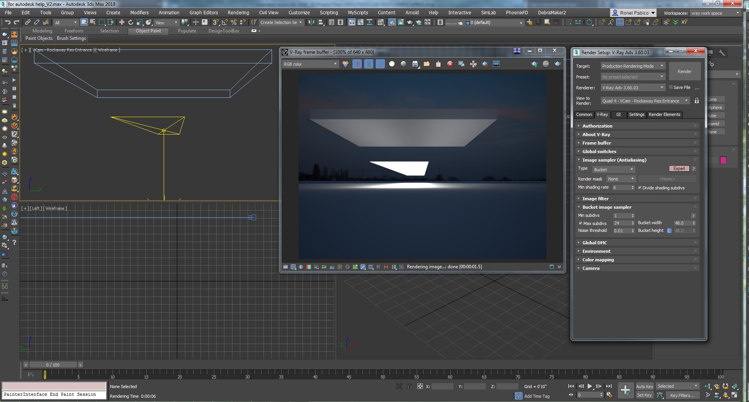
Task: Click the Region Render teapot icon
Action: (485, 64)
